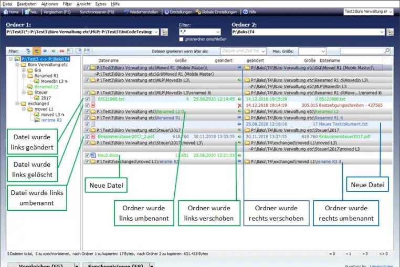Image resolution: width=400 pixels, height=267 pixels.
Task: Select MovedIn L3 in the folder tree
Action: pos(52,81)
